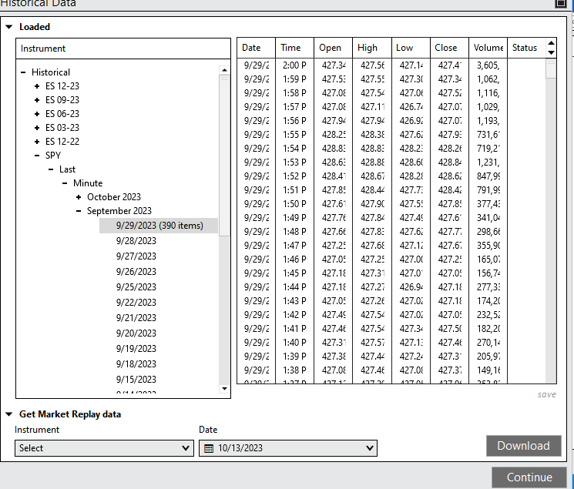574x489 pixels.
Task: Sort by the Time column header
Action: click(x=294, y=48)
